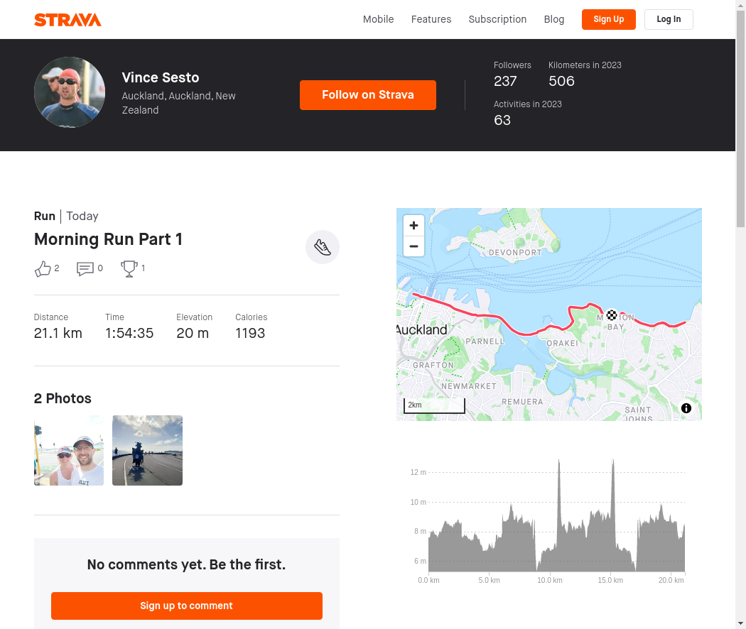
Task: Click the Log In button
Action: 669,19
